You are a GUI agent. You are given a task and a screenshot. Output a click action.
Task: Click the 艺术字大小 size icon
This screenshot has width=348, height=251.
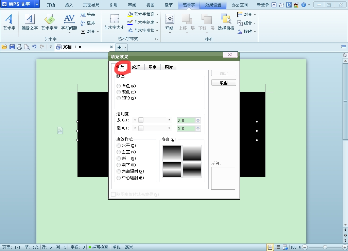(114, 18)
